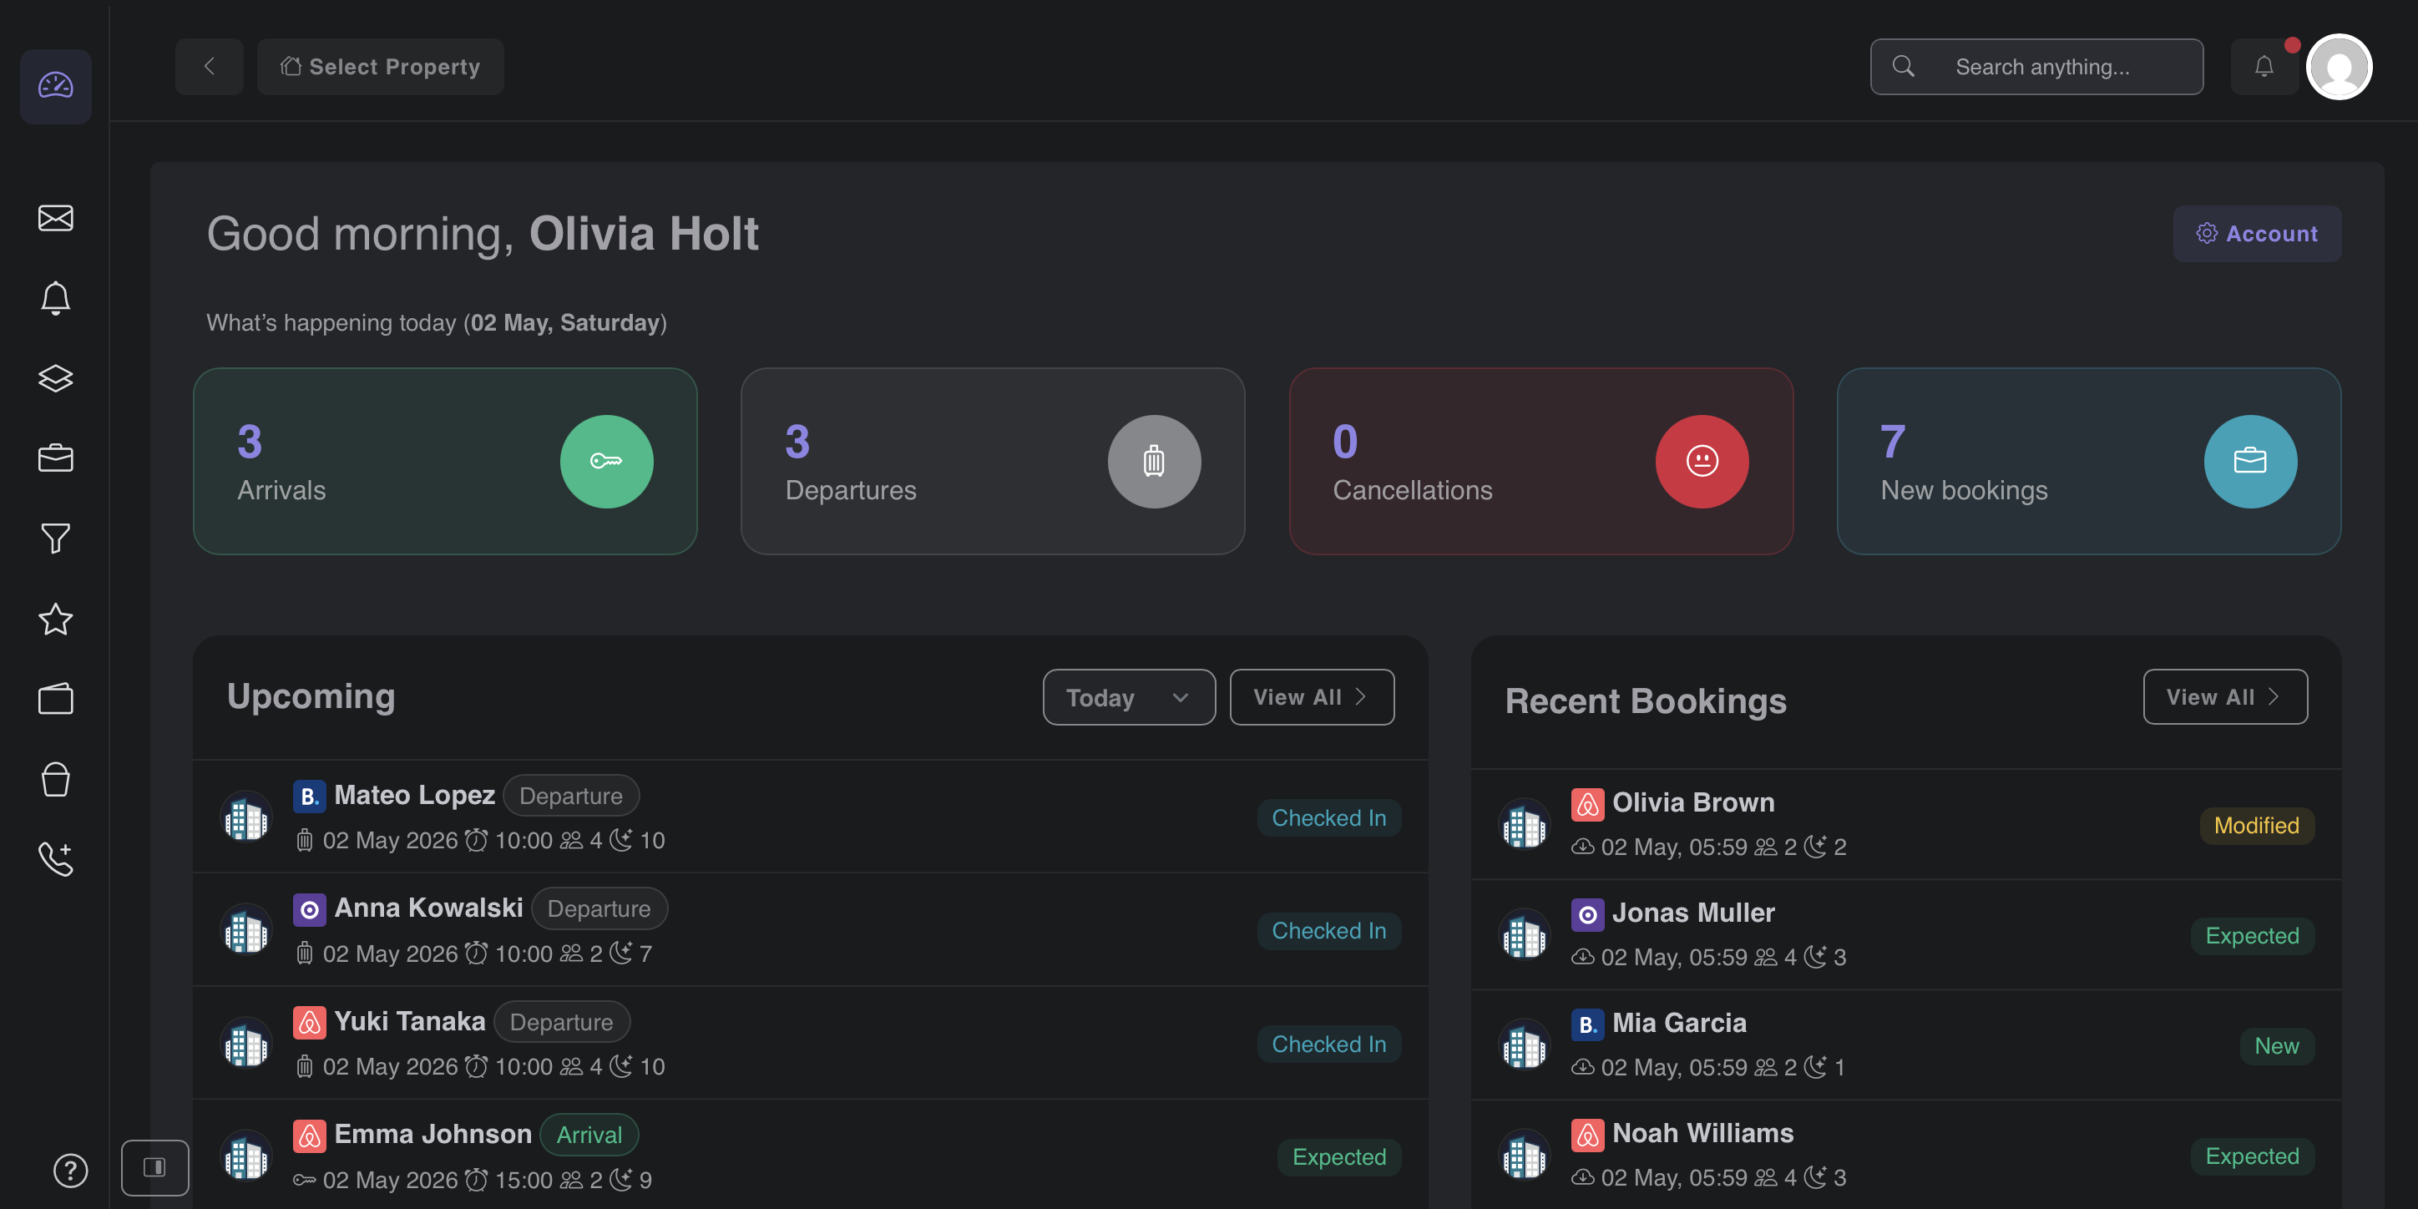2418x1209 pixels.
Task: Click Checked In status for Mateo Lopez
Action: (x=1328, y=817)
